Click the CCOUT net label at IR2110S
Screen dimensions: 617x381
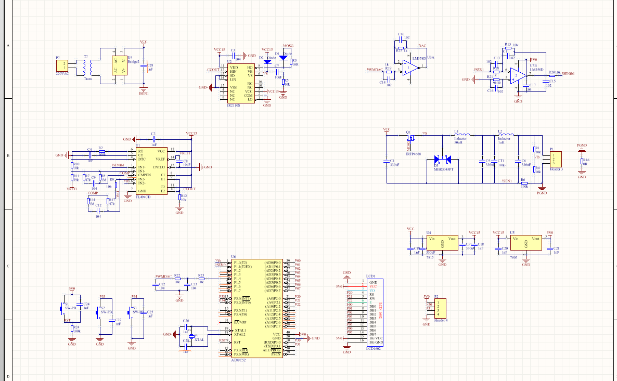pos(213,70)
